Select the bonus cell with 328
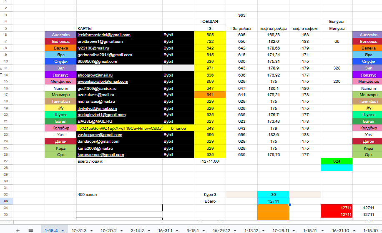Screen dimensions: 382x233 pos(337,68)
